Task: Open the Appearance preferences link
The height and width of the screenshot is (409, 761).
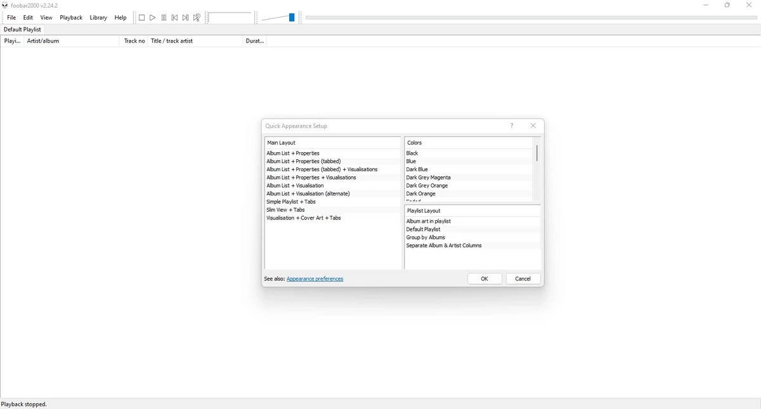Action: (315, 279)
